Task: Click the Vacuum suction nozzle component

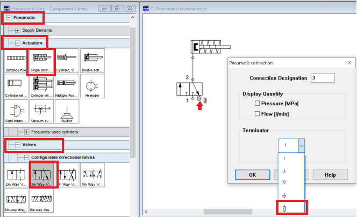Action: 42,112
